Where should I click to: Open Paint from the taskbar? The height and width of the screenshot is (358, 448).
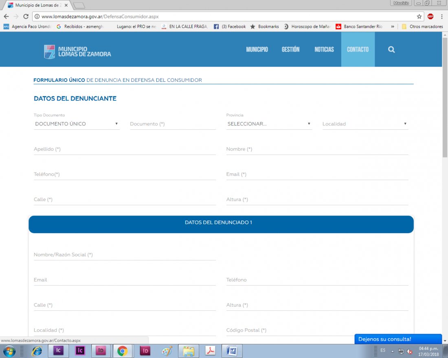(167, 351)
